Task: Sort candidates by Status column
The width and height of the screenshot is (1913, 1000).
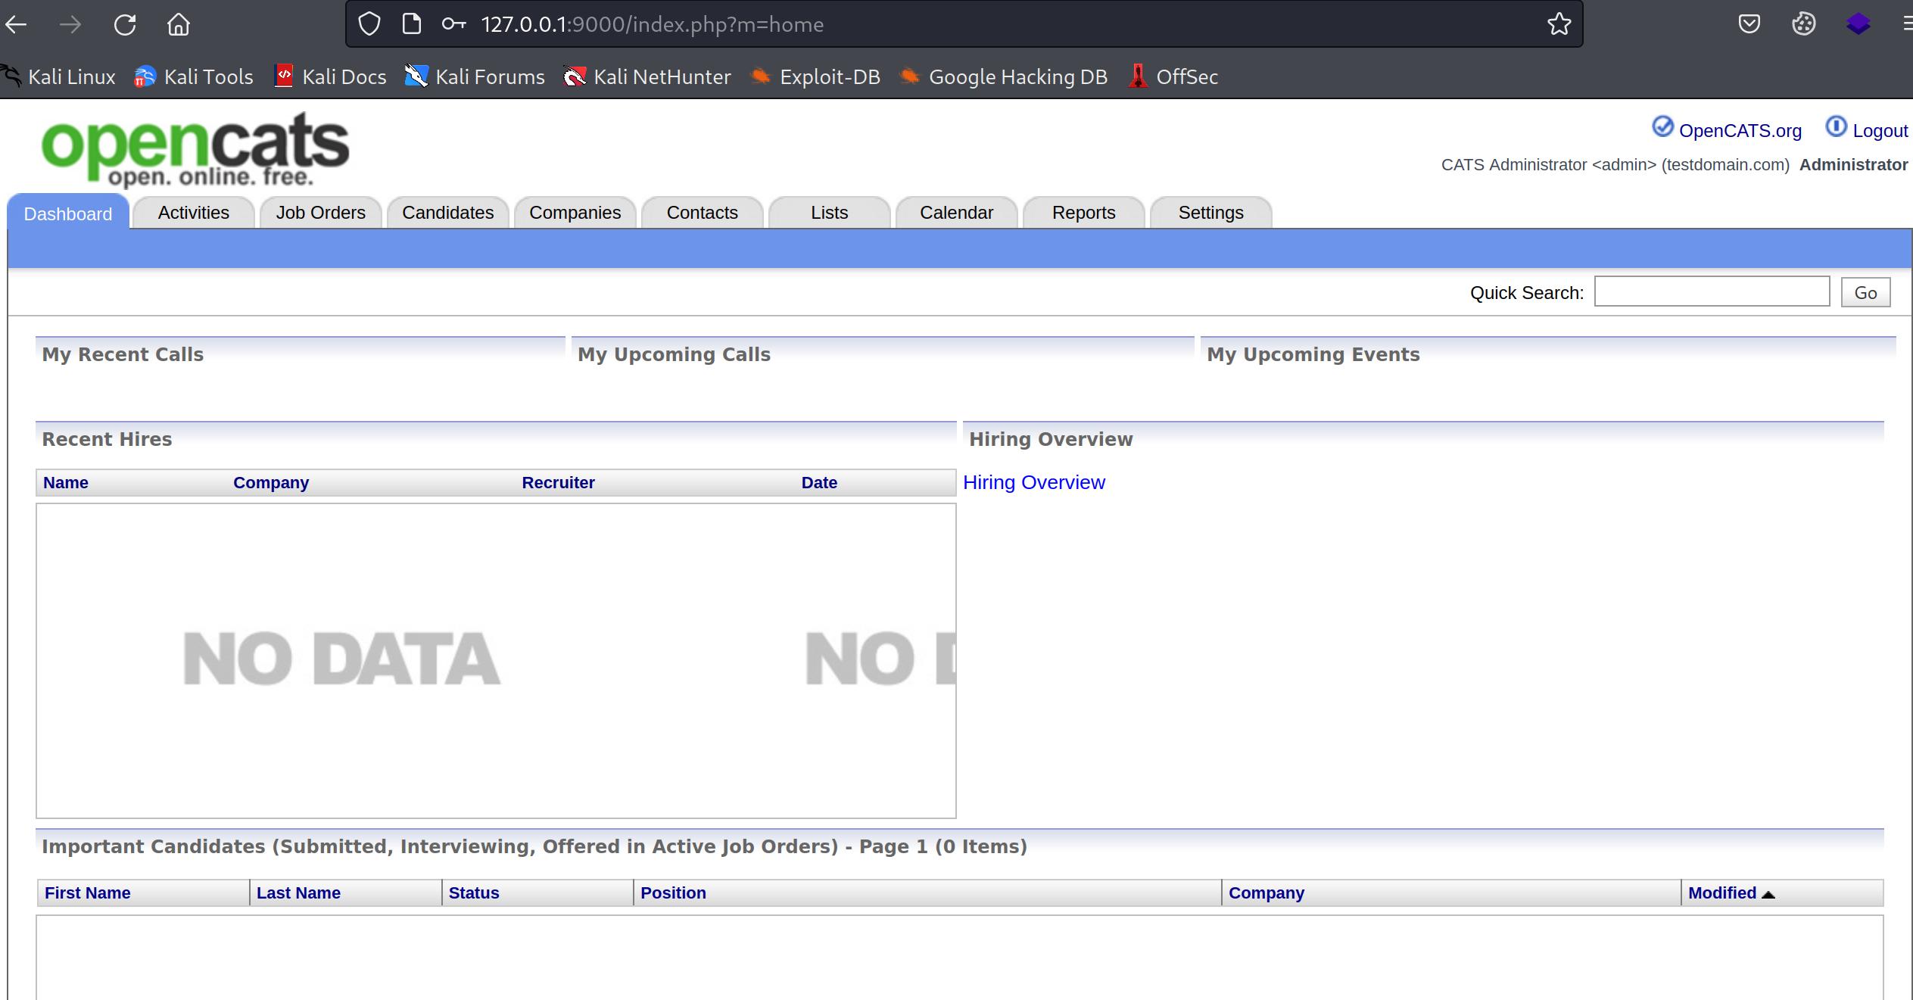Action: (x=473, y=893)
